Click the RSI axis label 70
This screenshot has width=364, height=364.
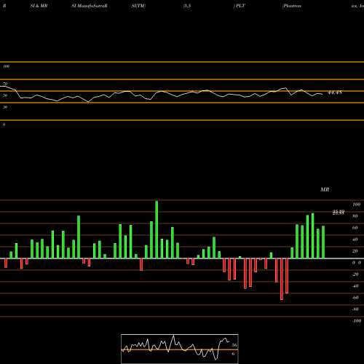pos(5,84)
